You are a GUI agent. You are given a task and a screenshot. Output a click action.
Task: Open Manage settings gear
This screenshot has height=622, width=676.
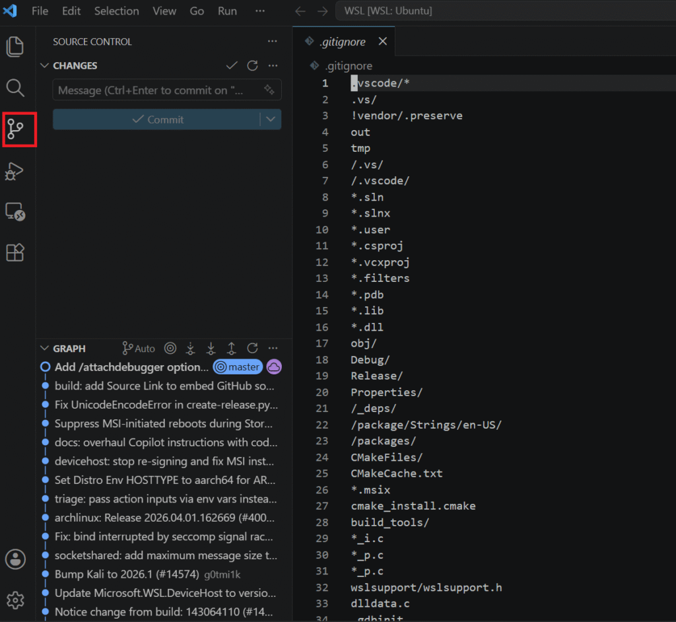(16, 600)
